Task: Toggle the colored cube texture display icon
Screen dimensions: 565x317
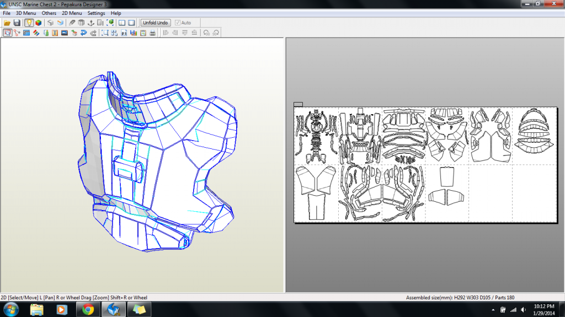Action: tap(38, 23)
